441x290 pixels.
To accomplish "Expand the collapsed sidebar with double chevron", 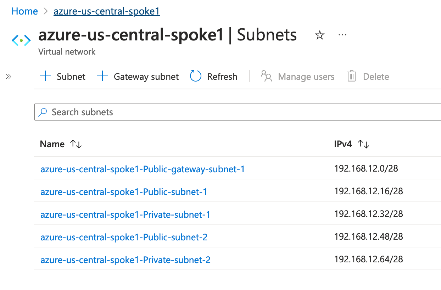I will [x=9, y=77].
